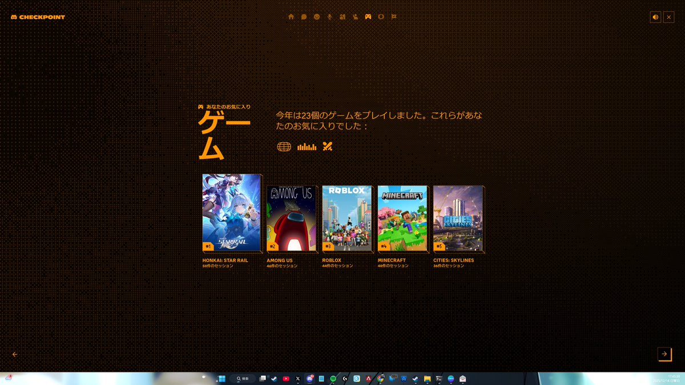Go to the home section icon

pyautogui.click(x=291, y=17)
